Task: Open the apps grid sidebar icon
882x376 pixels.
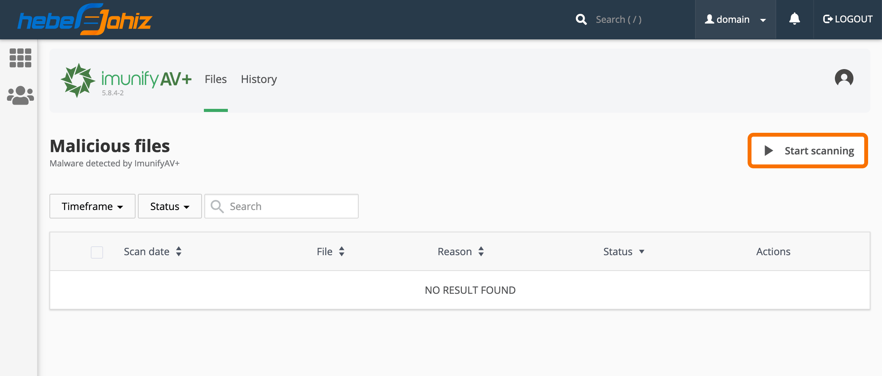Action: tap(20, 58)
